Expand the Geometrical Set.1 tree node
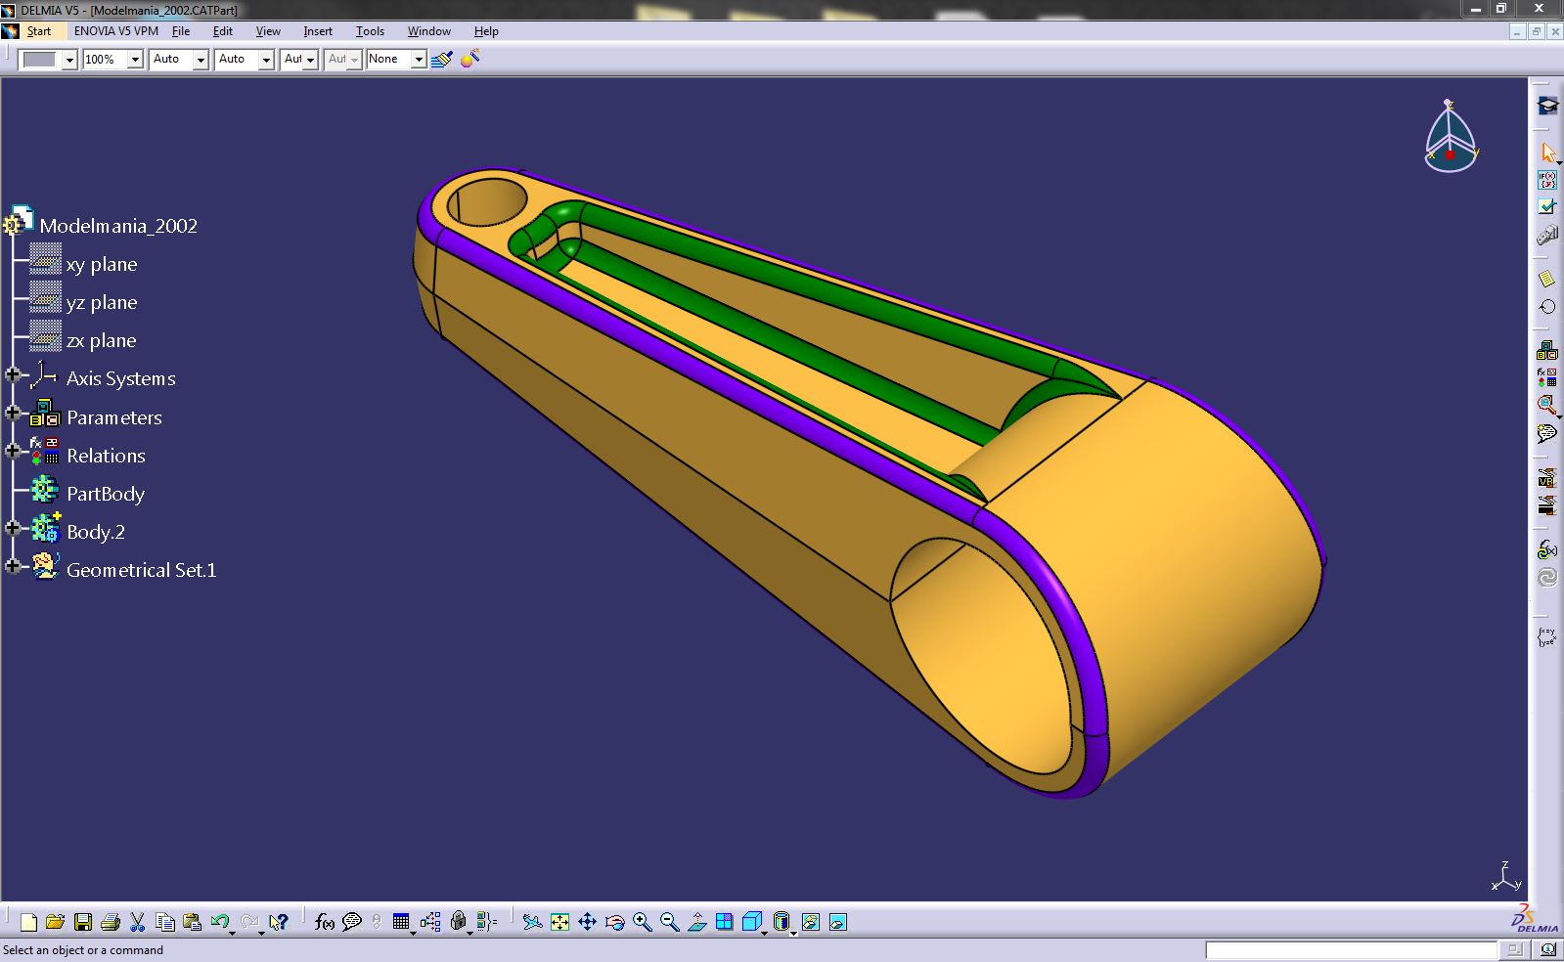 tap(13, 566)
